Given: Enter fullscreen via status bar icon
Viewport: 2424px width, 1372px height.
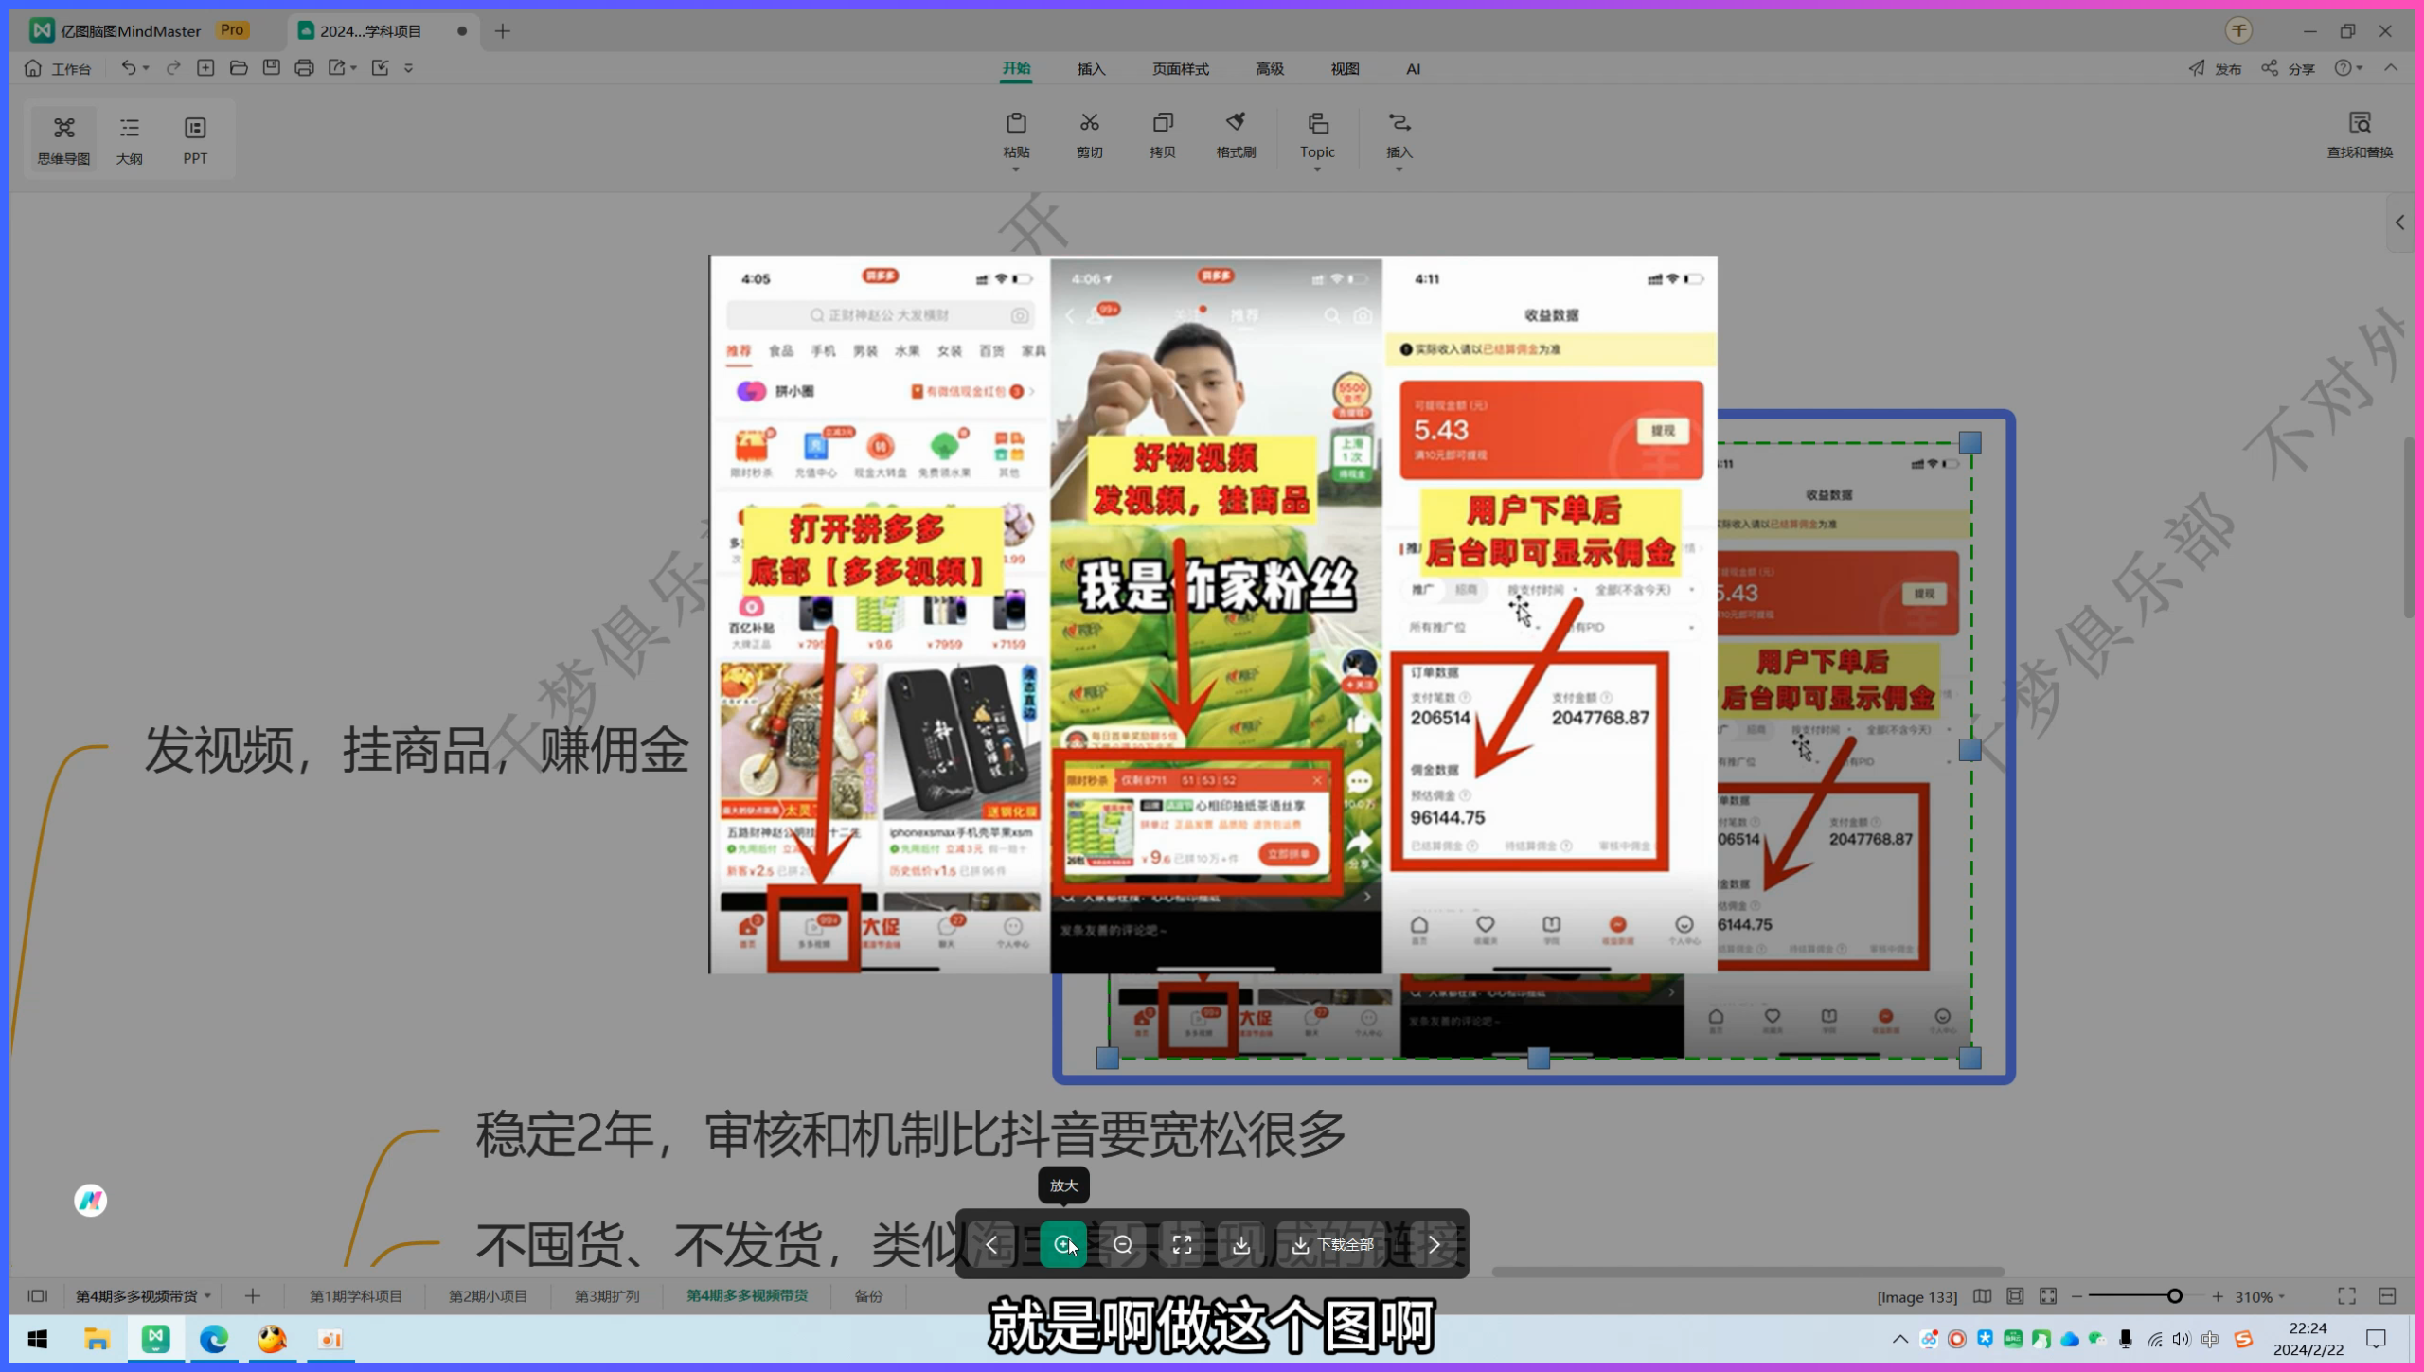Looking at the screenshot, I should (2346, 1296).
